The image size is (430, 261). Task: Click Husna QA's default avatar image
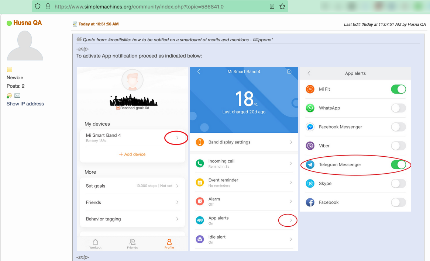(25, 45)
